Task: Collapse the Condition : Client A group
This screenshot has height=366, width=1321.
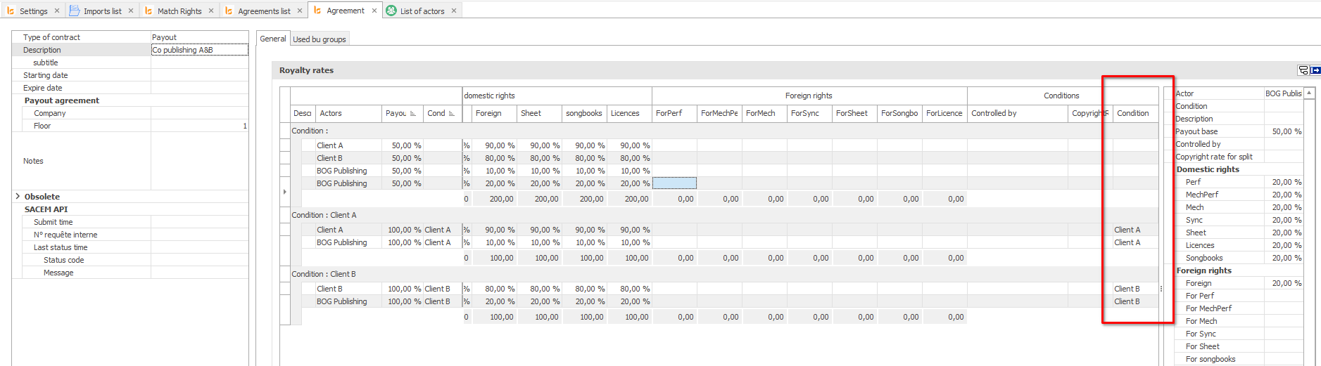Action: [286, 215]
